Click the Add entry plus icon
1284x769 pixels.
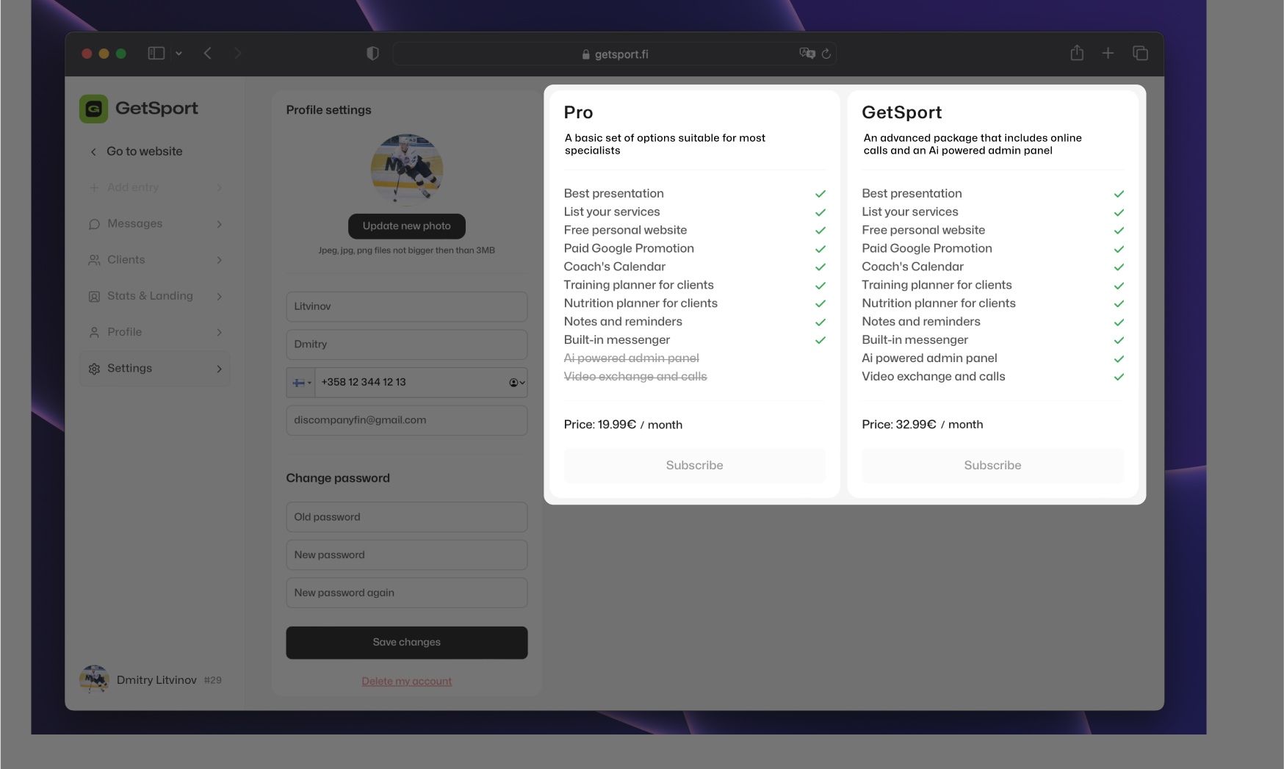(x=94, y=187)
